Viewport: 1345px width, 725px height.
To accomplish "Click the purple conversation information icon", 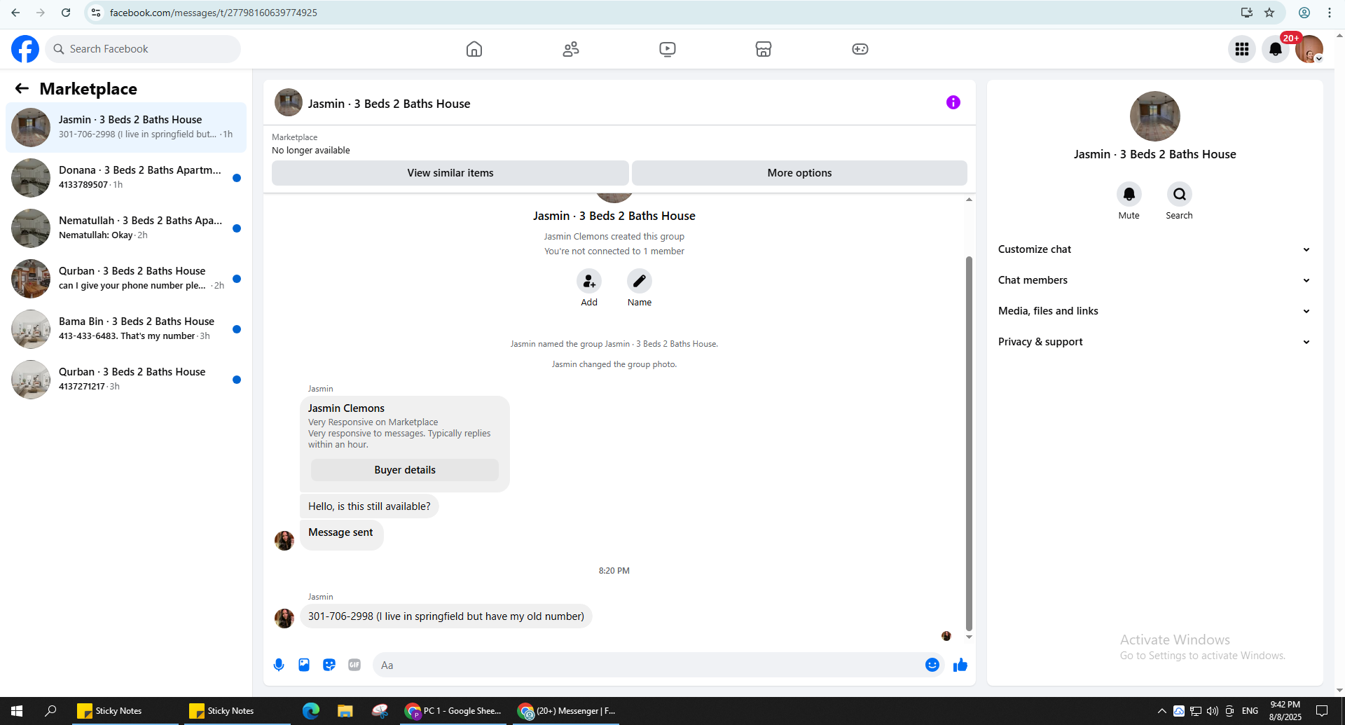I will (953, 102).
